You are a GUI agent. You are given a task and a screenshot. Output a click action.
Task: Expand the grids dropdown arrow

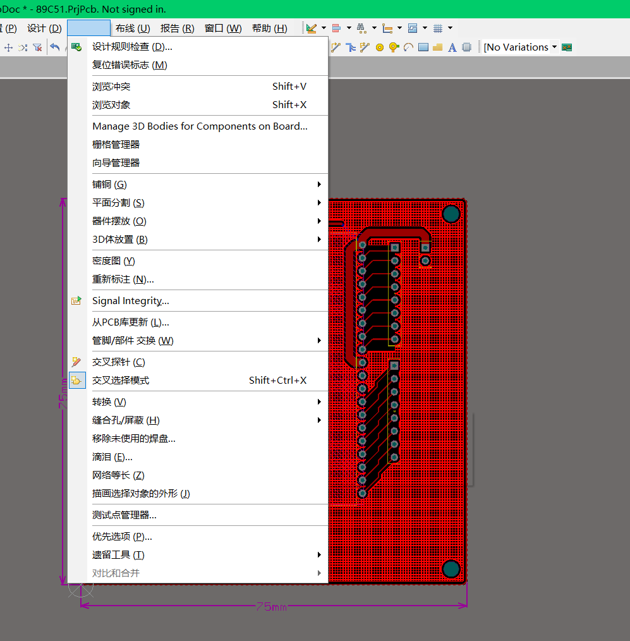(x=451, y=28)
